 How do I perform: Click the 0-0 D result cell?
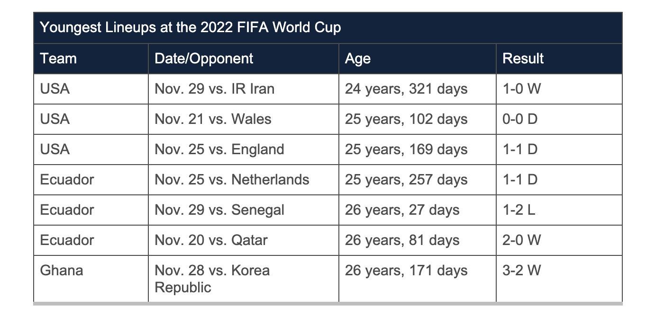[559, 119]
